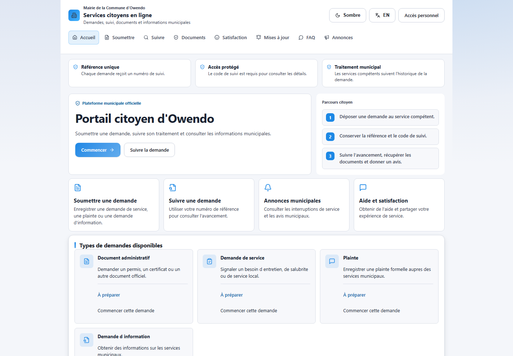
Task: Open the Satisfaction tab
Action: [231, 37]
